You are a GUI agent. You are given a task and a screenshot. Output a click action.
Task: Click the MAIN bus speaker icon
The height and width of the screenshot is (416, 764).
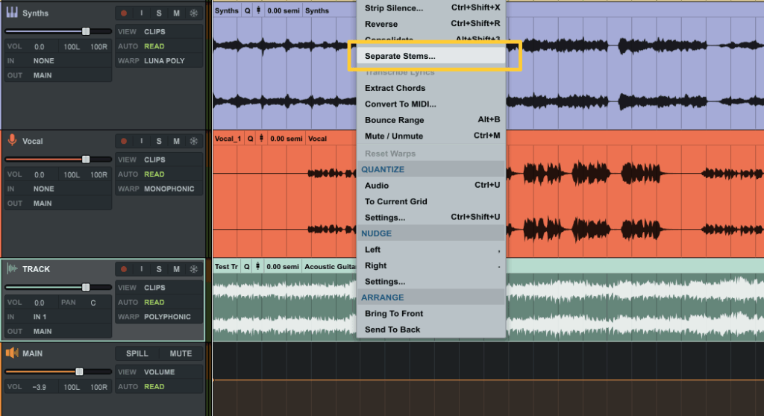click(x=12, y=353)
